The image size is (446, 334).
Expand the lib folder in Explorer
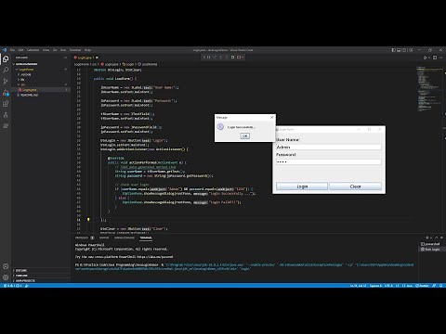[x=41, y=80]
